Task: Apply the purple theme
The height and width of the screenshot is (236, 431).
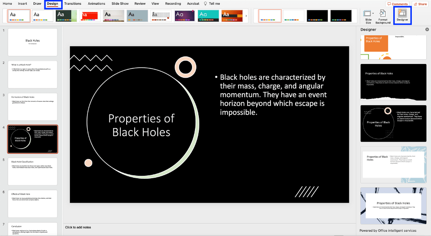Action: (185, 16)
